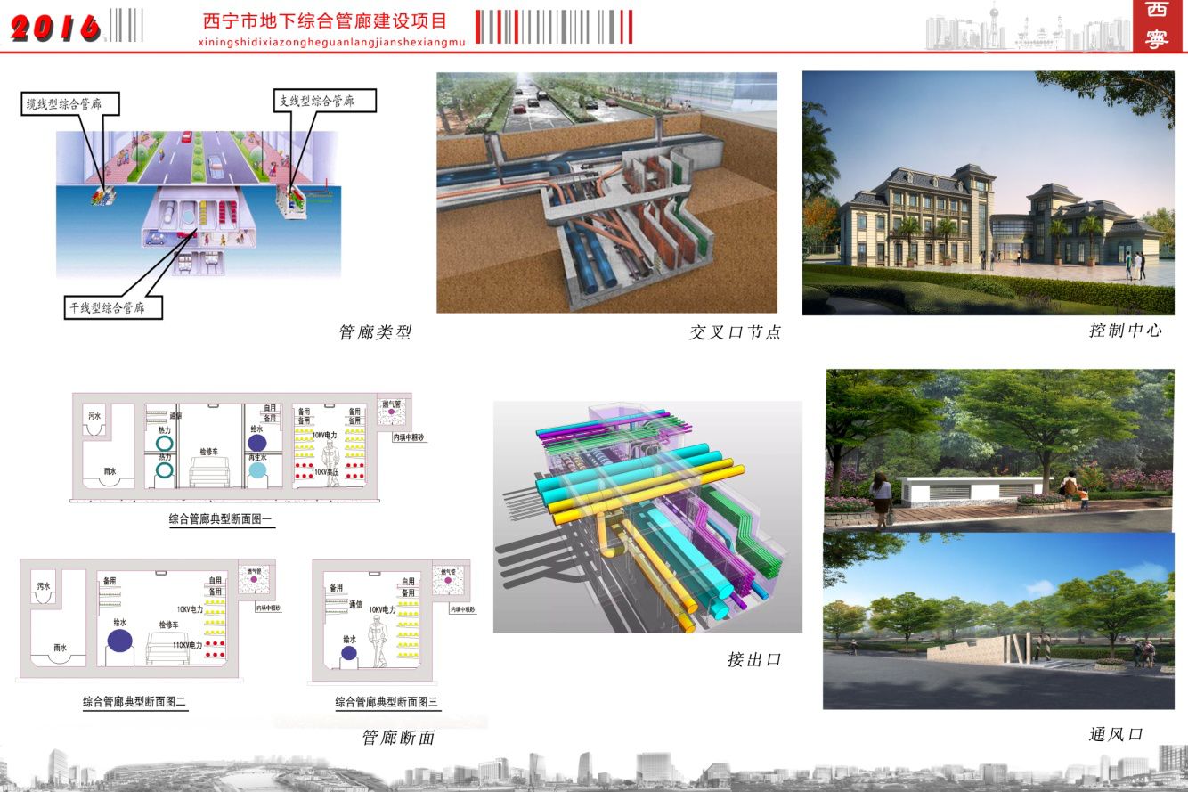Click the 再生水 reclaimed water circle symbol
The width and height of the screenshot is (1188, 792).
pyautogui.click(x=257, y=470)
